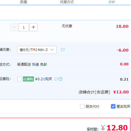Viewport: 131px width, 131px height.
Task: Enable the 运费险 shipping insurance checkbox
Action: point(19,79)
